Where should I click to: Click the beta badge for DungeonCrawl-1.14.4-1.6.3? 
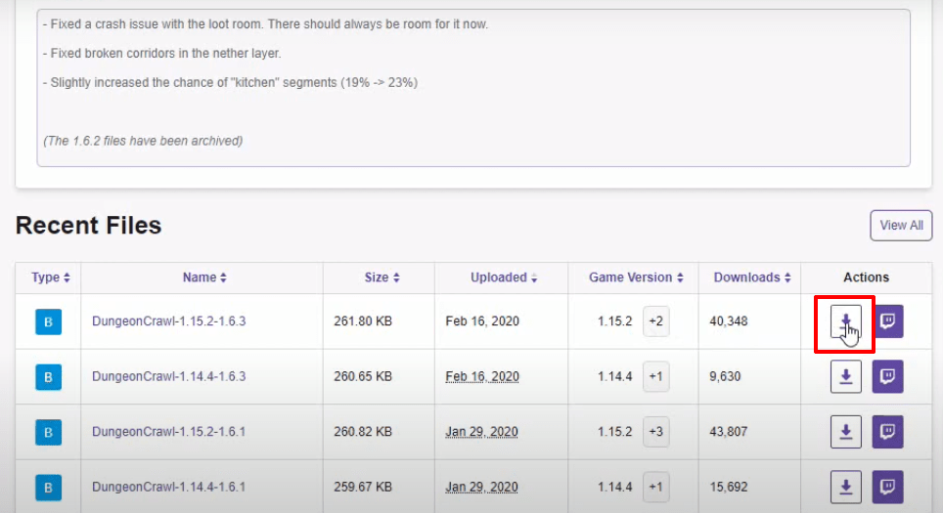[x=48, y=377]
